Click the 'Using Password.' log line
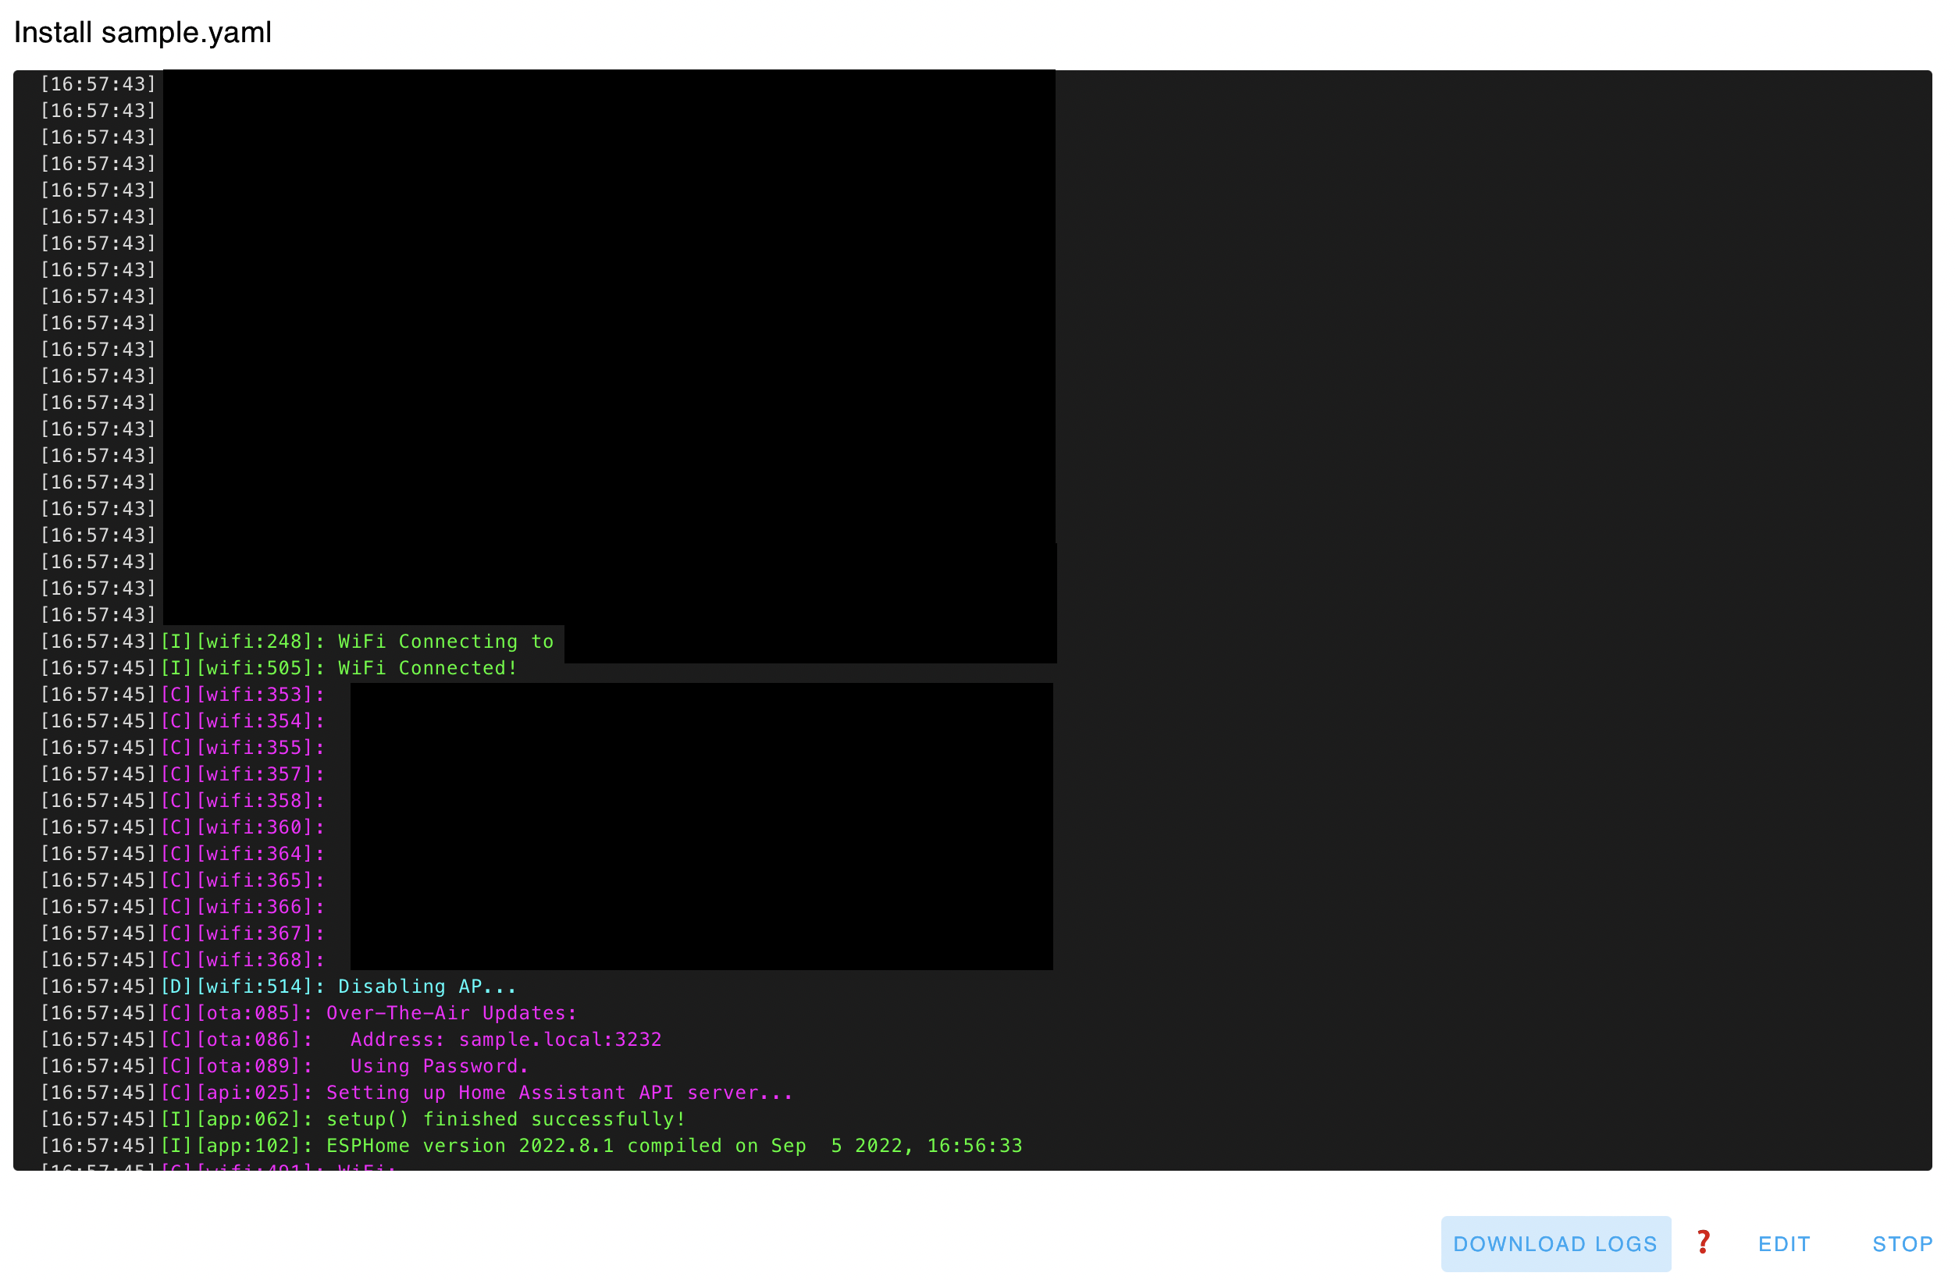The height and width of the screenshot is (1280, 1955). (440, 1066)
